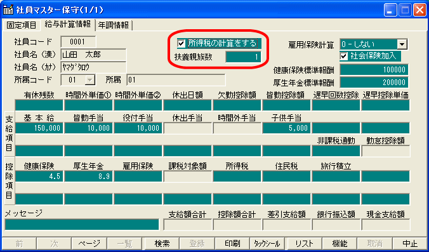Click the 時間外手当 field

click(237, 128)
